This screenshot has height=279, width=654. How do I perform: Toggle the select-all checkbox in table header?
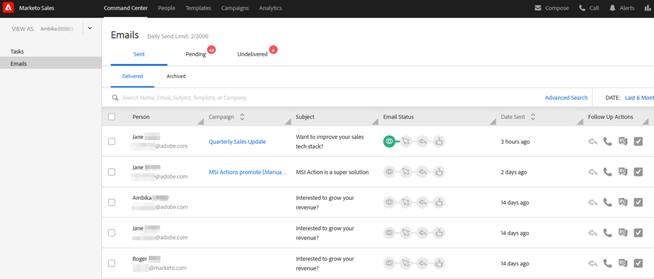coord(111,117)
